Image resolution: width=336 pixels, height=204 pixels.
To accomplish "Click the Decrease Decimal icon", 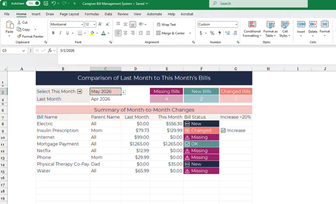I will point(235,33).
